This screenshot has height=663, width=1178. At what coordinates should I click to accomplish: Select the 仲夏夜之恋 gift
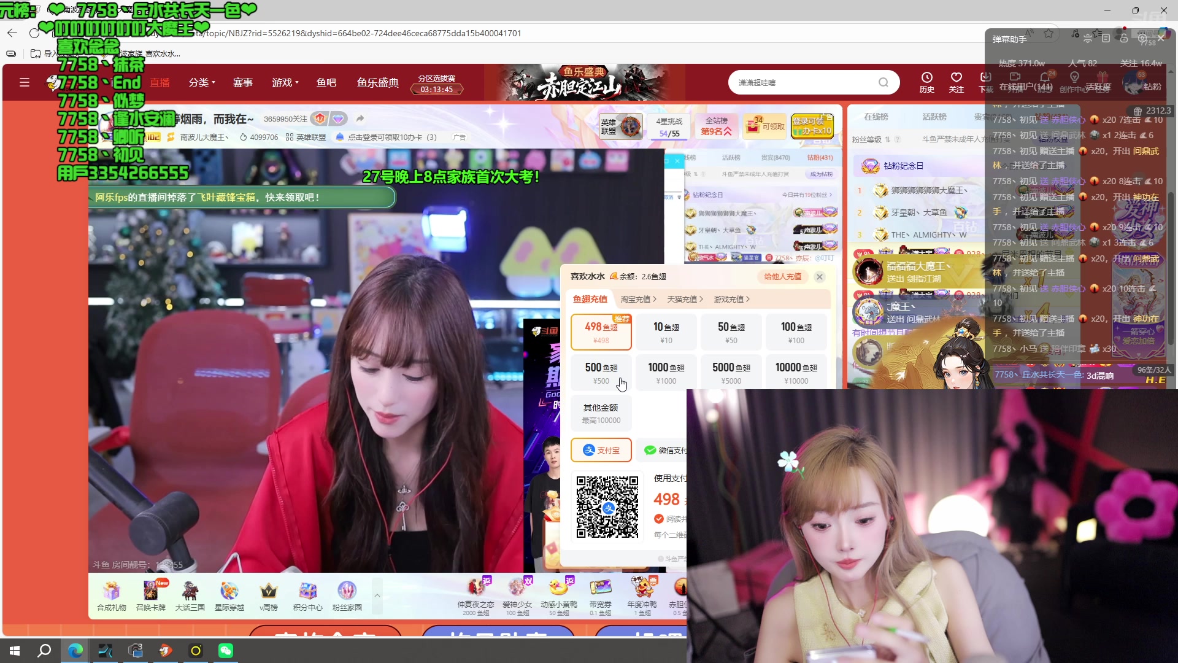(475, 595)
